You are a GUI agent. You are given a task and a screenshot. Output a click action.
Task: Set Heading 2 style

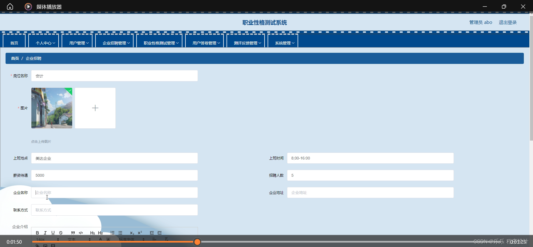(x=100, y=233)
